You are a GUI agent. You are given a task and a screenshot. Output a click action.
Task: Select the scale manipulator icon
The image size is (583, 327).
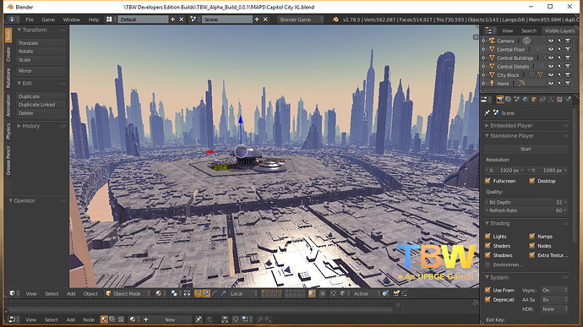tap(223, 293)
